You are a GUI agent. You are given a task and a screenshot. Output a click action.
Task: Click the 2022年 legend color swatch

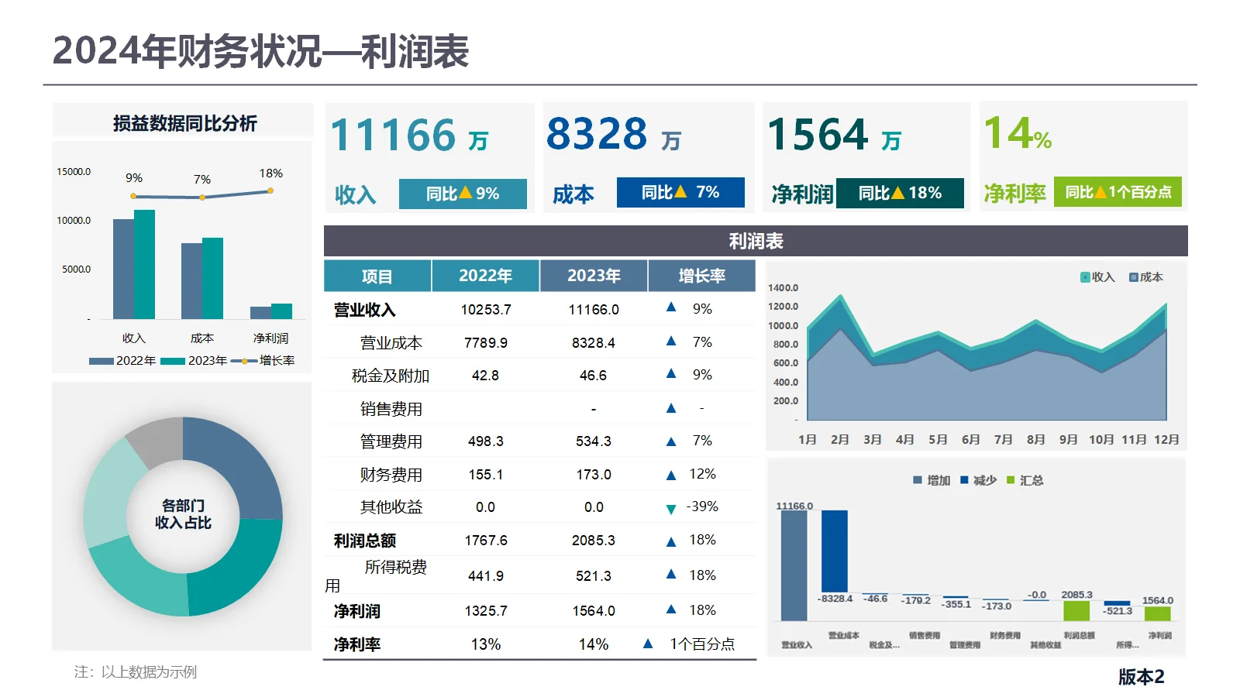(102, 361)
